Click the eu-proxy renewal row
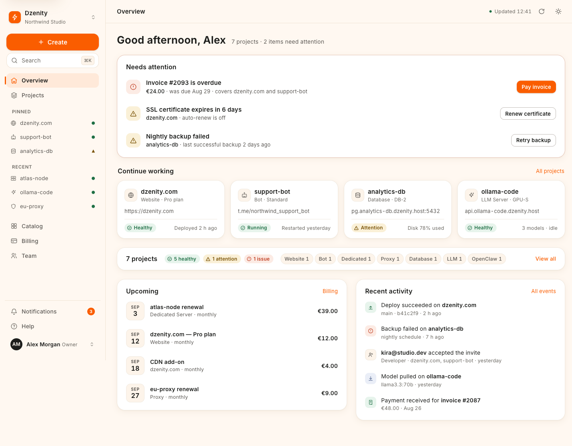 (x=232, y=393)
